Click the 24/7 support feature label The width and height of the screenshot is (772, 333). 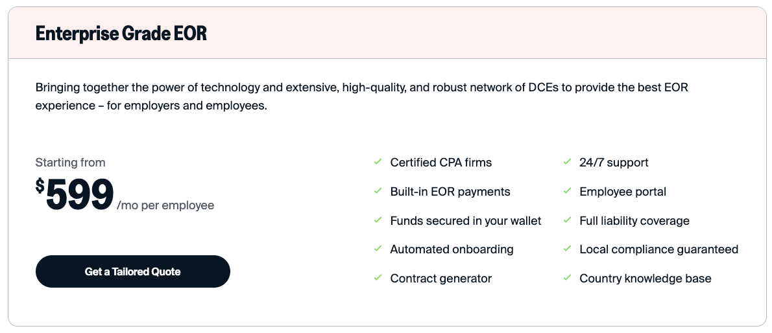click(x=614, y=163)
